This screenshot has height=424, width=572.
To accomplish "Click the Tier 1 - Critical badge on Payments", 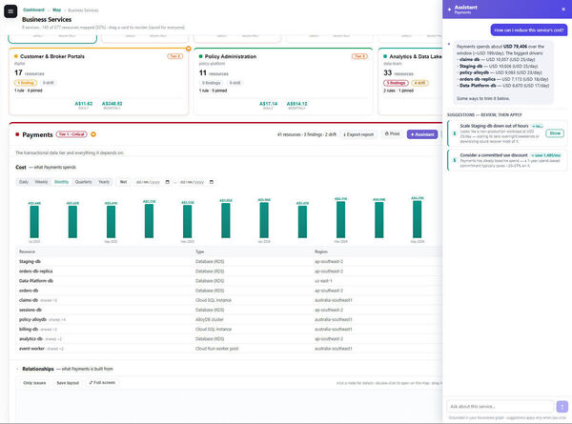I will [71, 134].
